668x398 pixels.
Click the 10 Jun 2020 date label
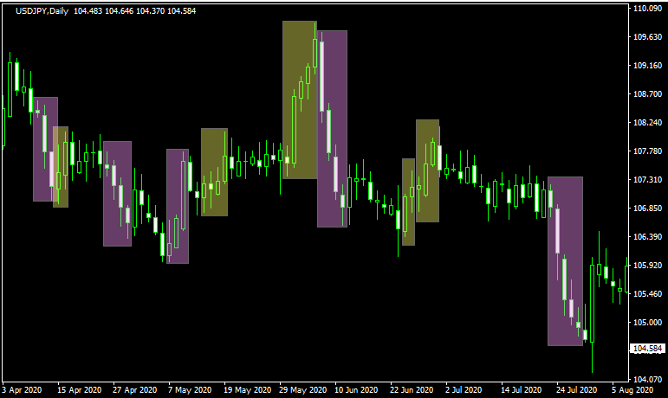tap(356, 390)
